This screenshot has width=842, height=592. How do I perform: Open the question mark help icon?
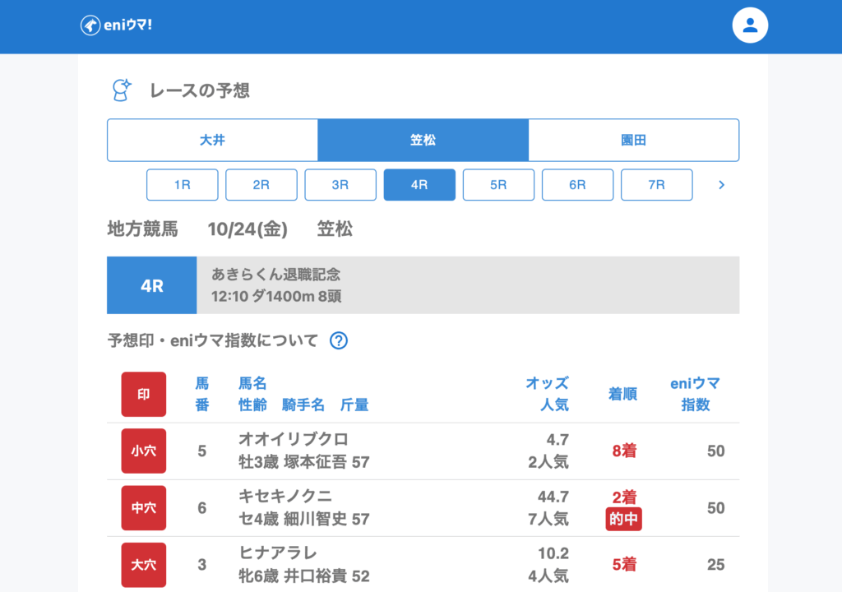pos(338,340)
